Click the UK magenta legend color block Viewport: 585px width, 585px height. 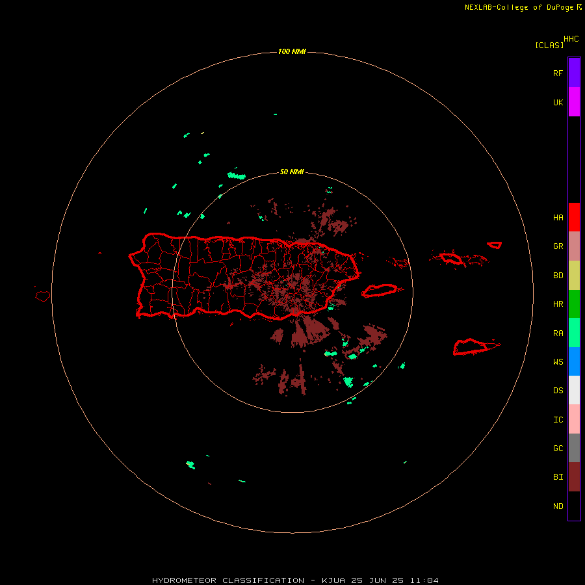(x=574, y=102)
